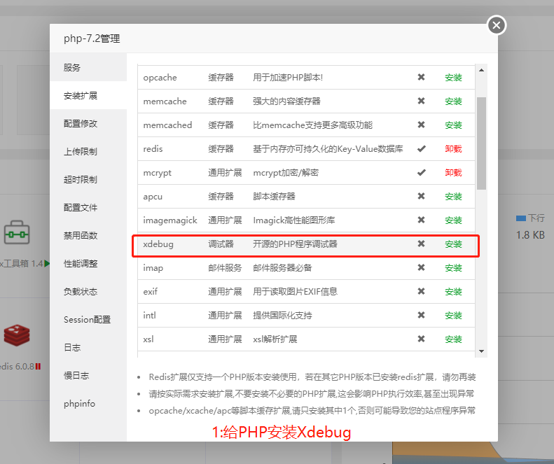Image resolution: width=554 pixels, height=464 pixels.
Task: Click the extension list scrollbar thumb
Action: (x=481, y=143)
